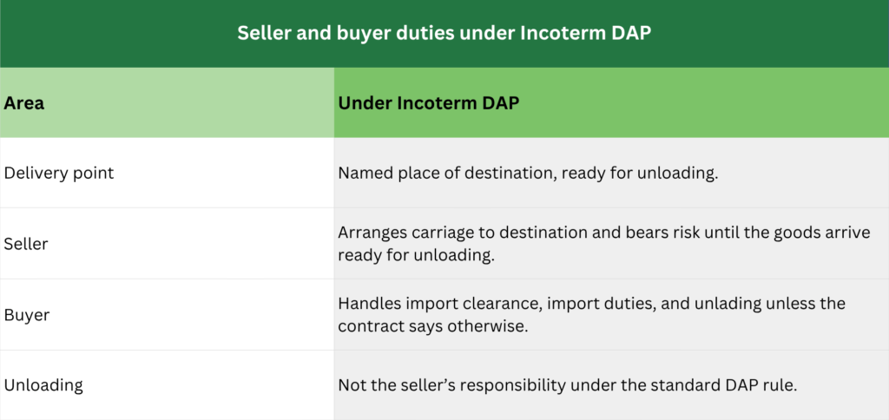This screenshot has width=889, height=420.
Task: Click the 'Delivery point' row label
Action: pyautogui.click(x=59, y=173)
